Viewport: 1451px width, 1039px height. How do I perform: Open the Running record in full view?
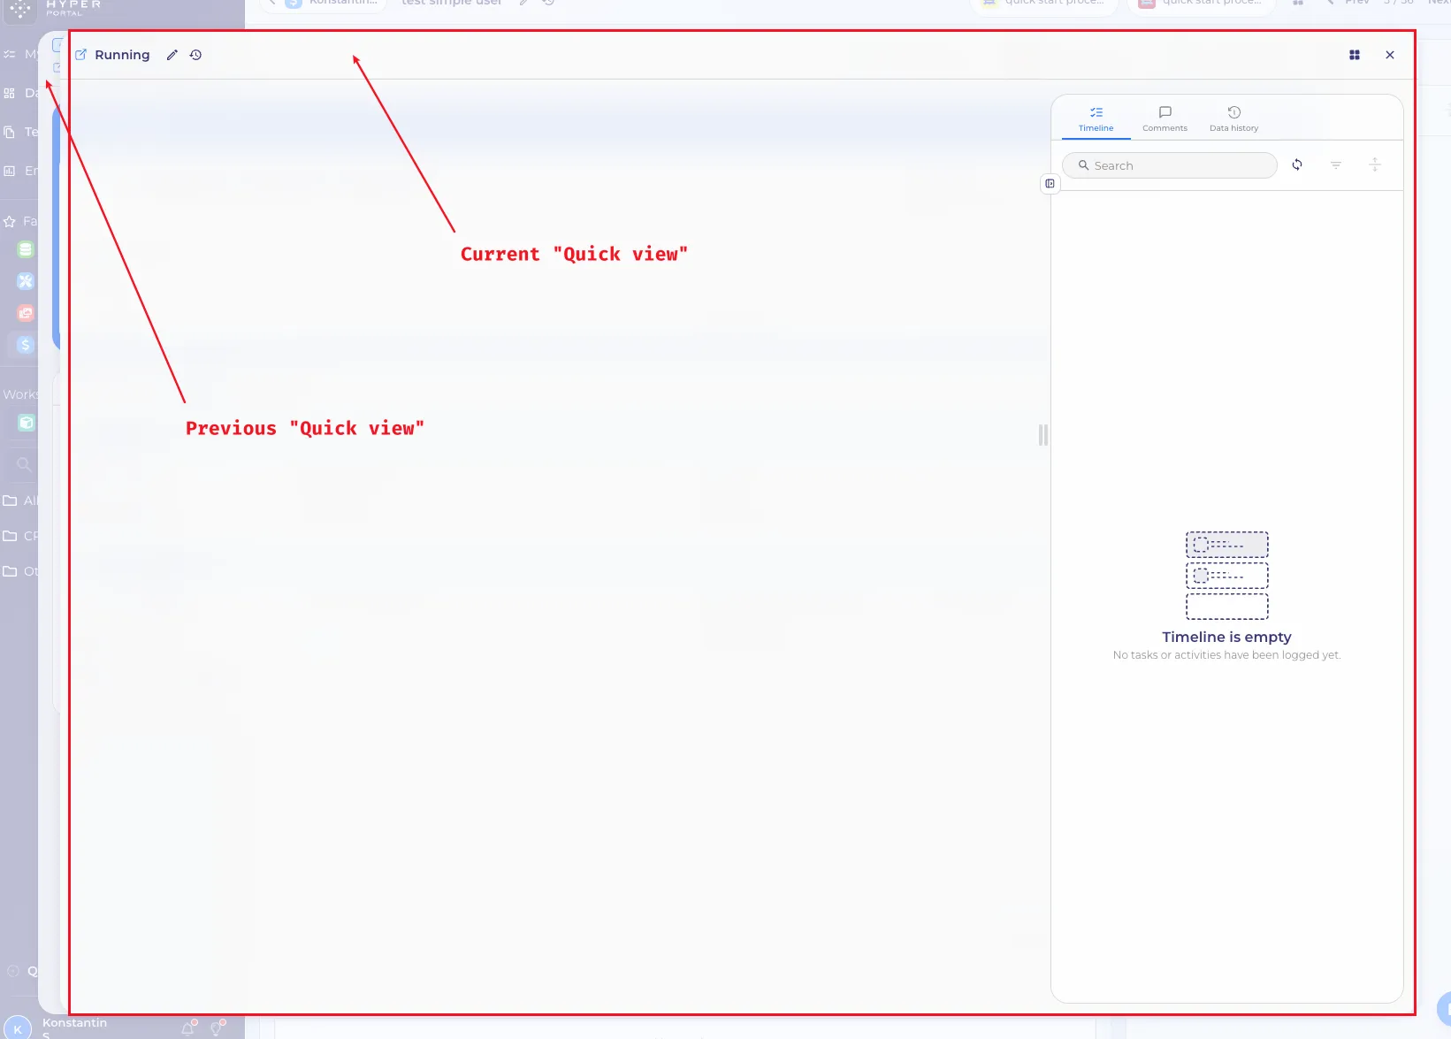point(80,55)
